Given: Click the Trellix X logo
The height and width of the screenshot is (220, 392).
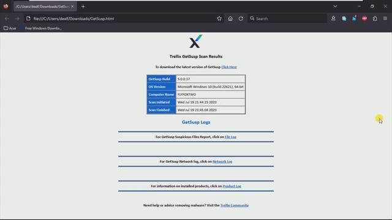Looking at the screenshot, I should pos(196,42).
